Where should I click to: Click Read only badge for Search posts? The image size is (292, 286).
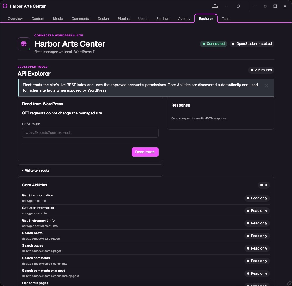[x=257, y=236]
